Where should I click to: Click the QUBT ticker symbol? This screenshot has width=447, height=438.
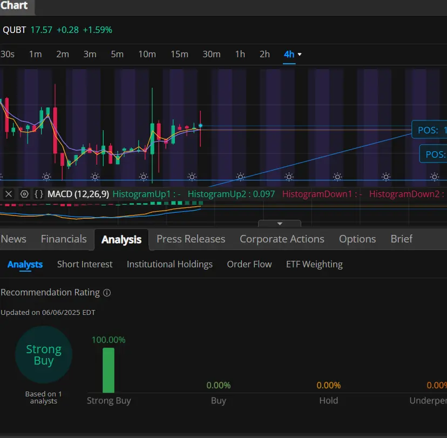14,30
